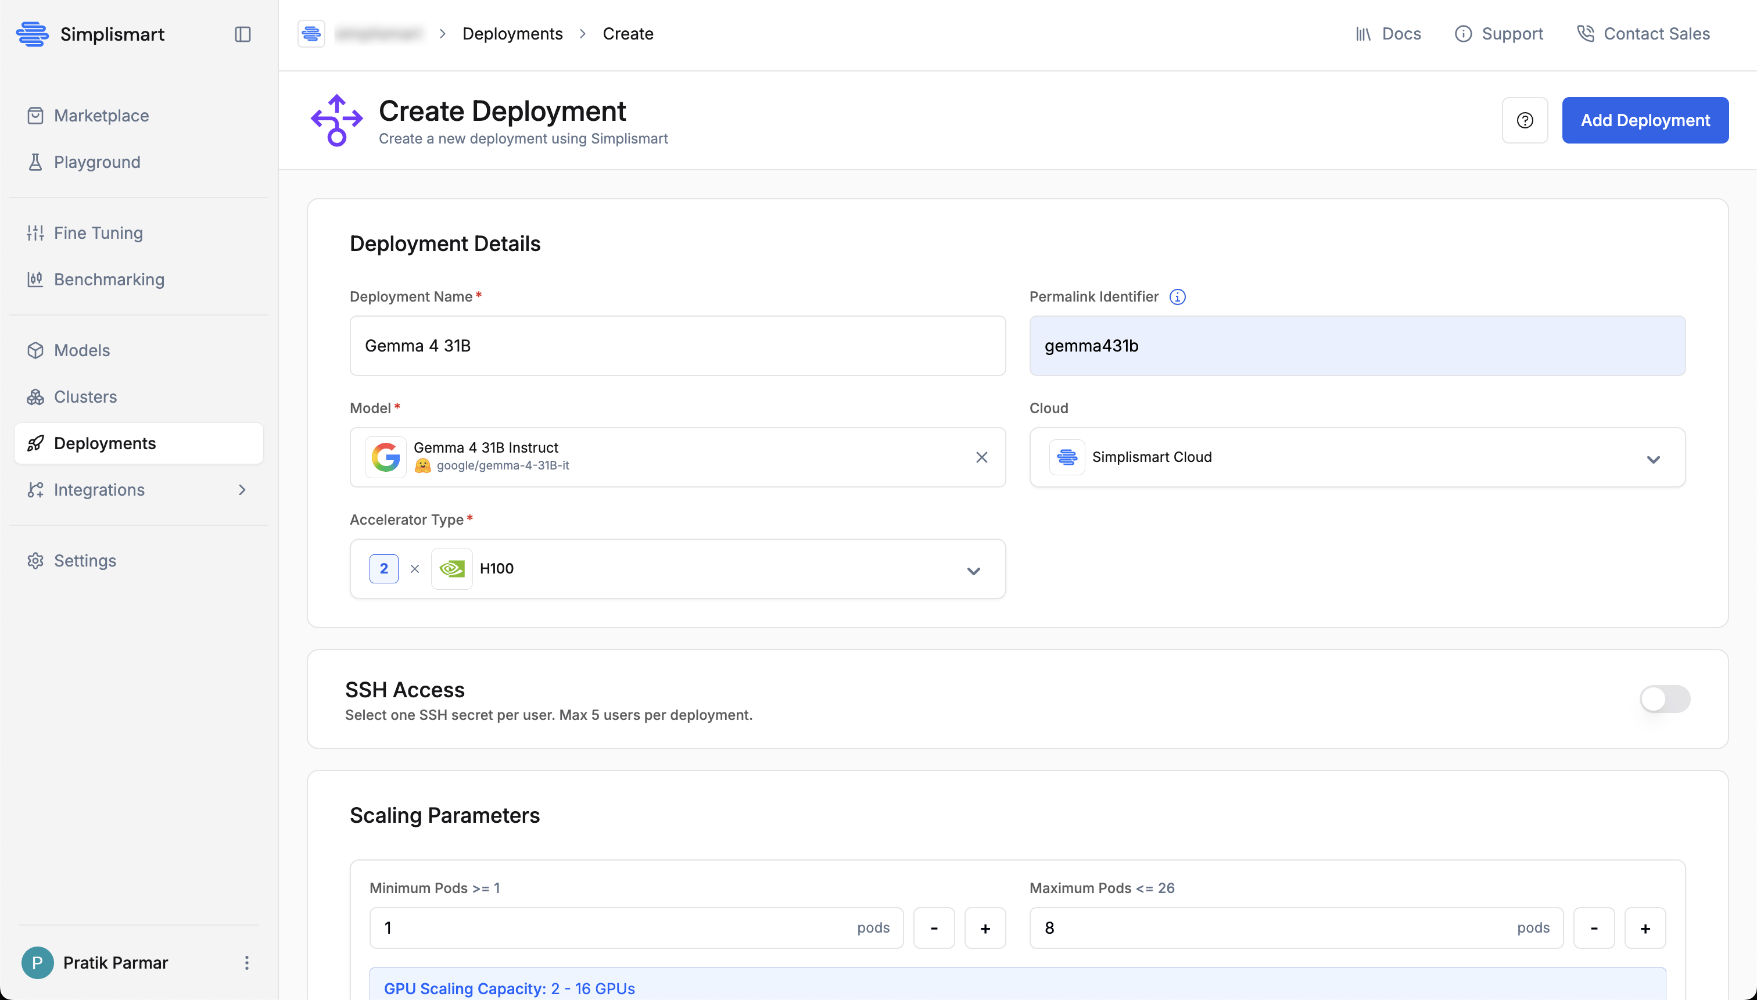Click the Pratik Parmar avatar
Image resolution: width=1757 pixels, height=1000 pixels.
tap(37, 963)
